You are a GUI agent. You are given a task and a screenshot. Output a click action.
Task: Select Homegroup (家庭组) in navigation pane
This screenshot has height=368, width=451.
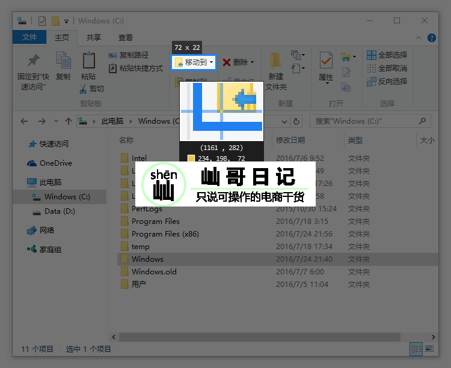(44, 250)
